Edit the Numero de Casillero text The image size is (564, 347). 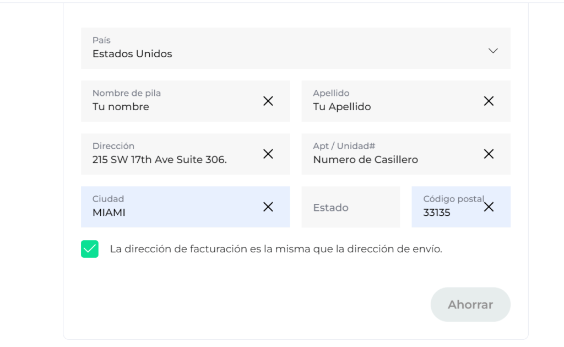point(366,160)
